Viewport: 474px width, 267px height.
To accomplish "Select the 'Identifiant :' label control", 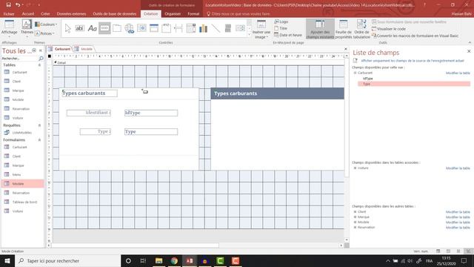I will (89, 113).
